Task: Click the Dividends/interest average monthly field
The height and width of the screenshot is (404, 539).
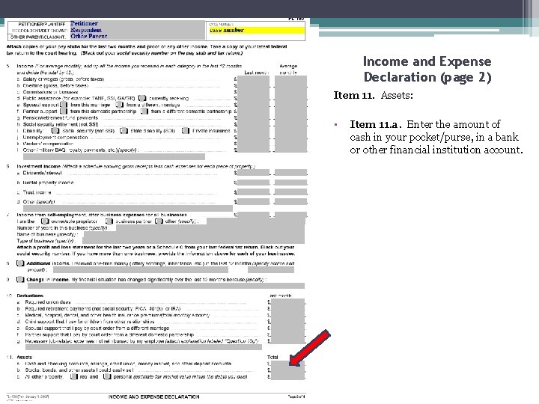Action: (290, 173)
